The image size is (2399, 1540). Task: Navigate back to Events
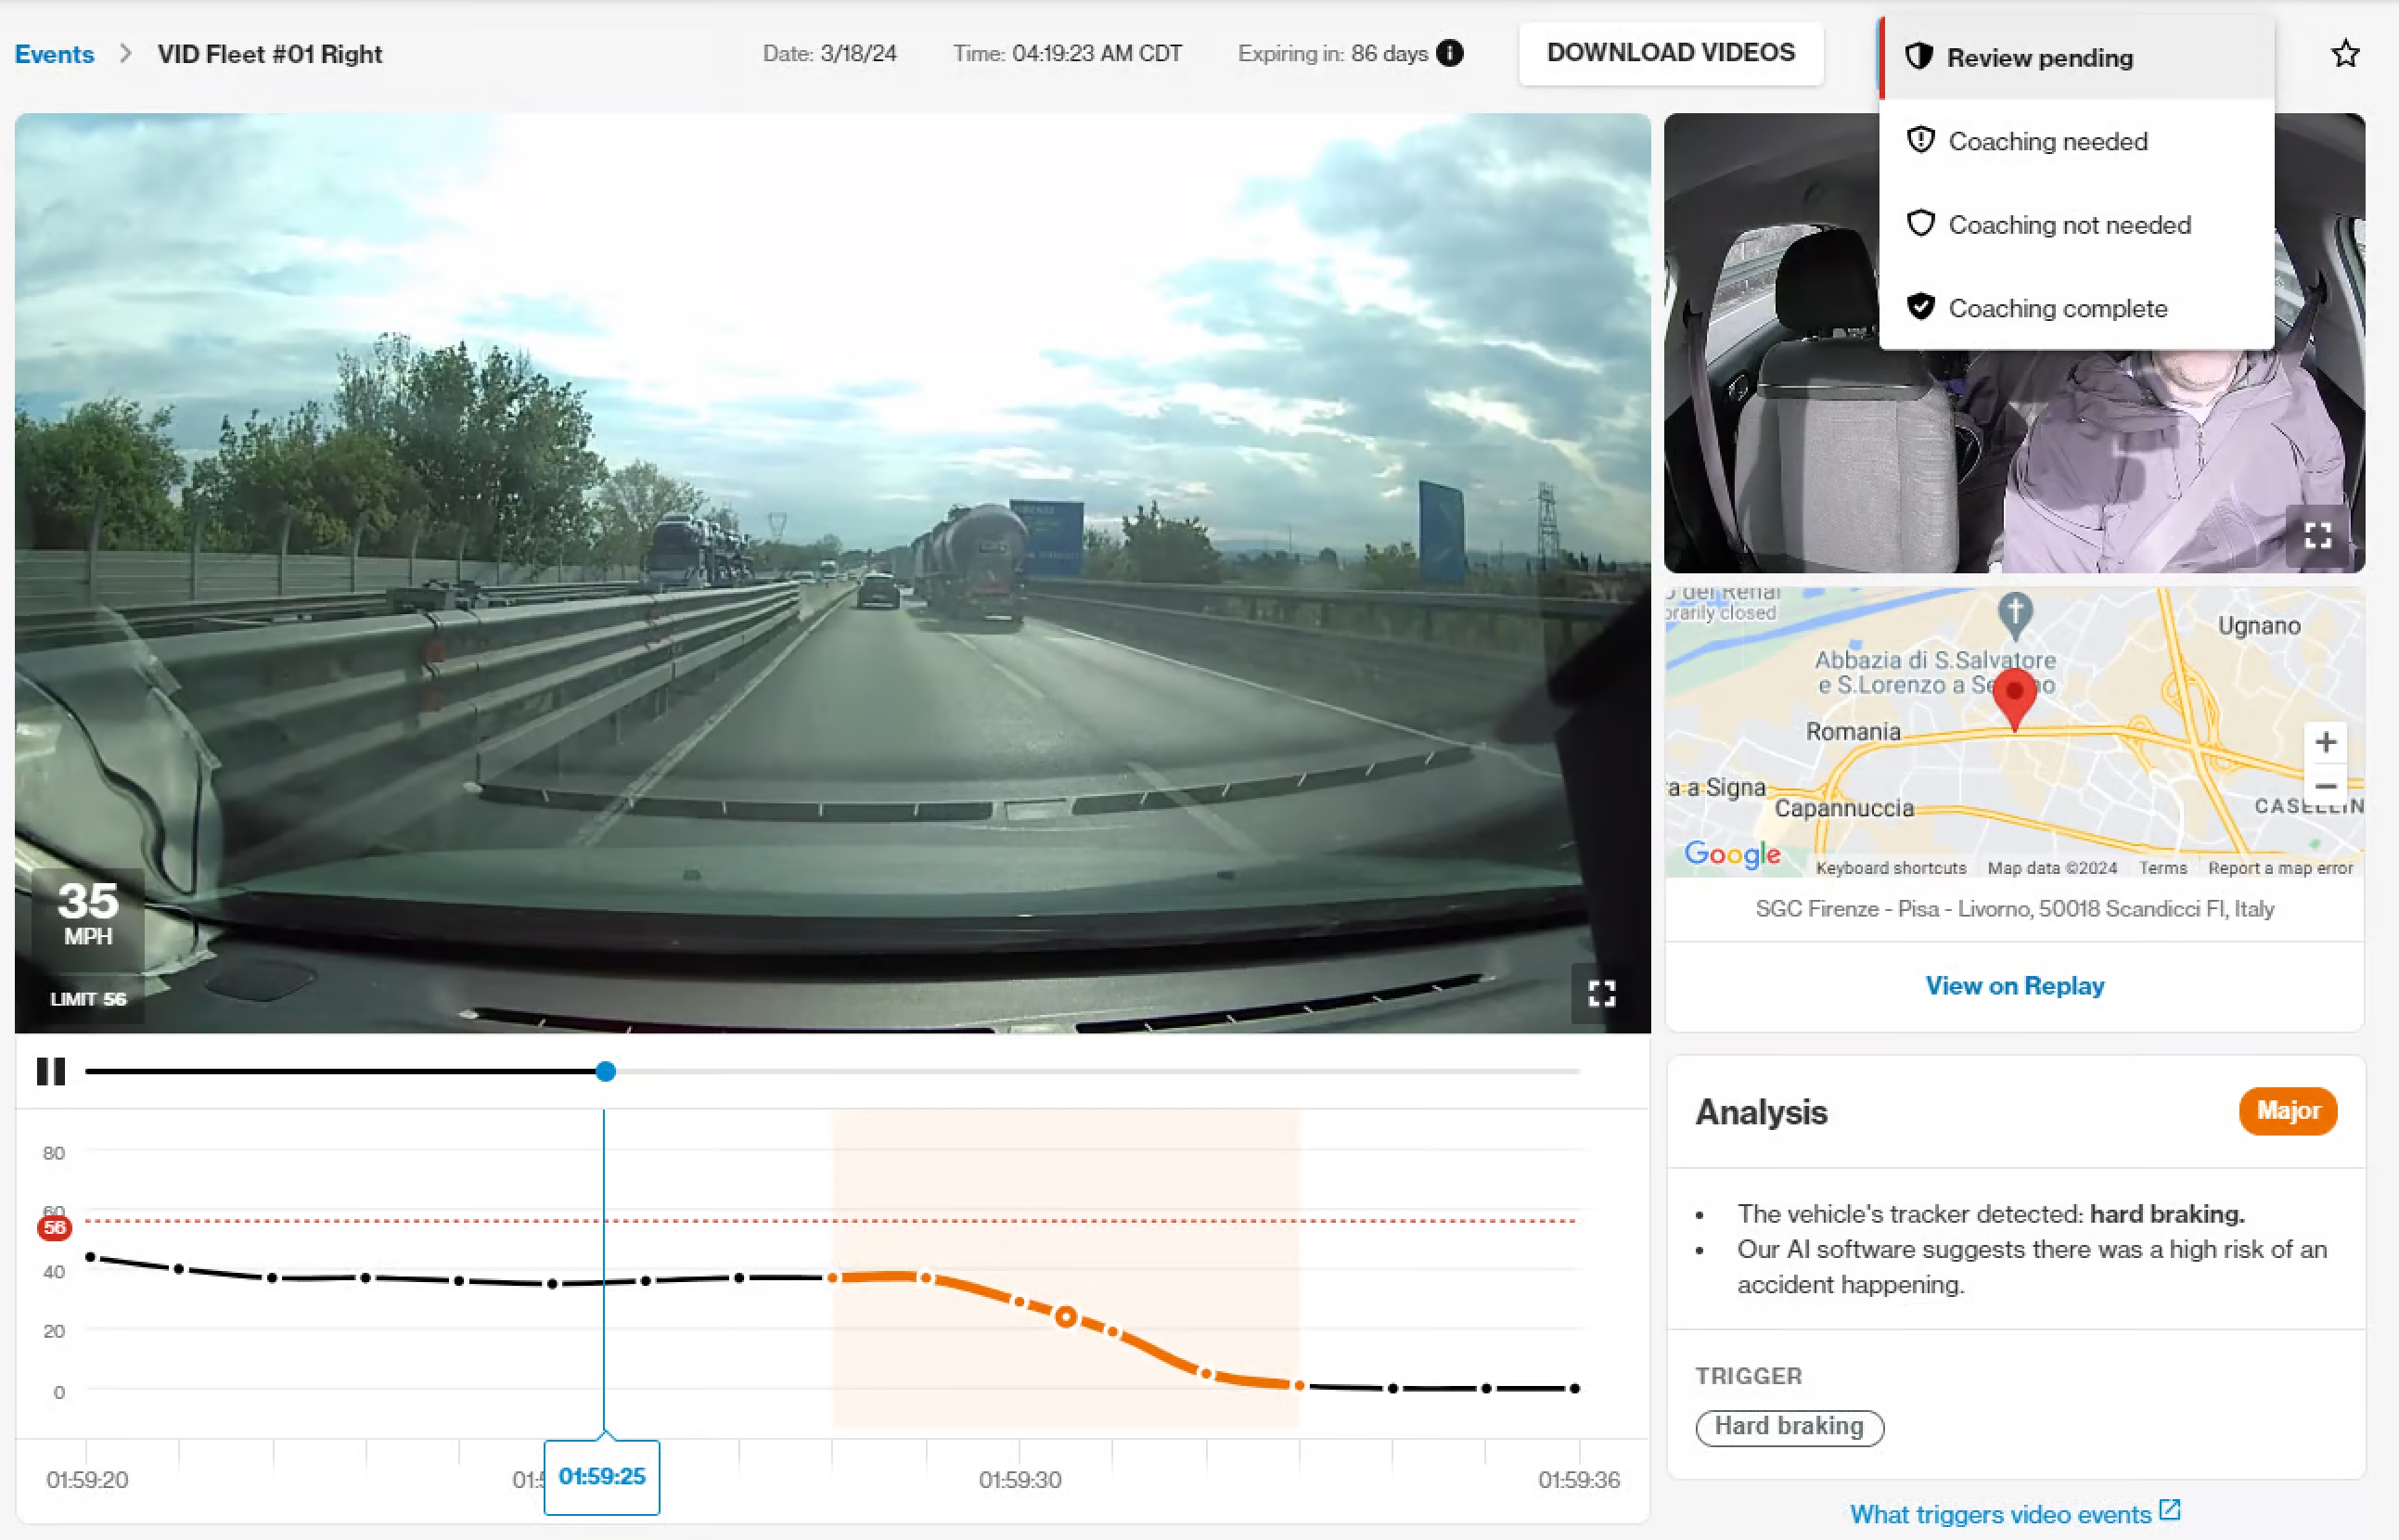[x=54, y=54]
